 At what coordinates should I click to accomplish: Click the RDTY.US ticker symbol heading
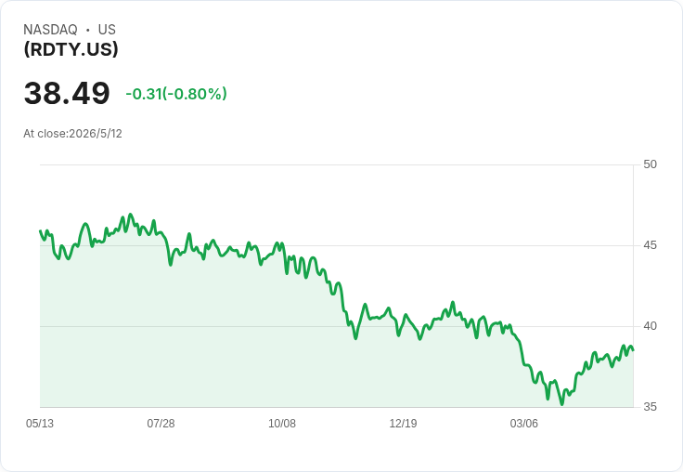tap(71, 49)
